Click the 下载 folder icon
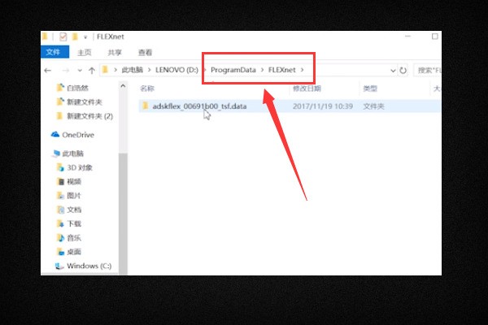The height and width of the screenshot is (325, 488). [x=60, y=224]
